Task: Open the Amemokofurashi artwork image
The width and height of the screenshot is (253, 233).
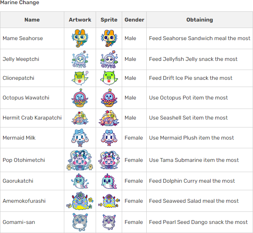Action: pos(80,201)
